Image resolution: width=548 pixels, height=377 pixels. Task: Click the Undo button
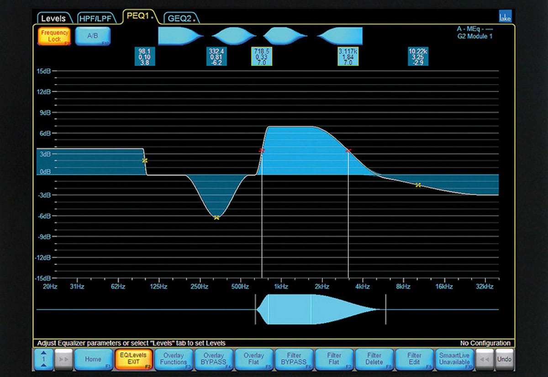coord(504,359)
